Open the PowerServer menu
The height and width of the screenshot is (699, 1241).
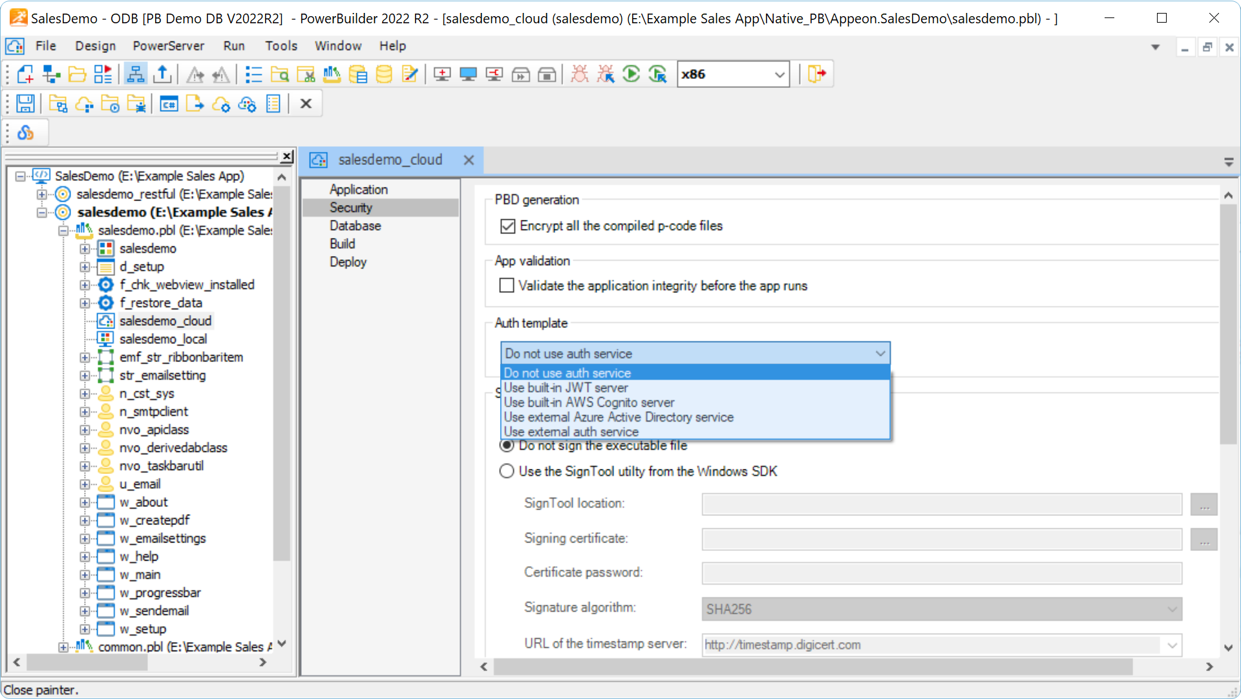click(x=168, y=46)
